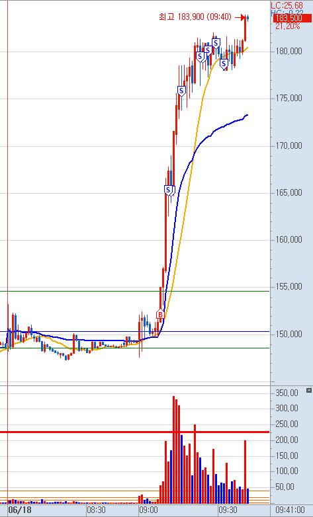313x517 pixels.
Task: Click the 09:00 time axis label
Action: click(x=148, y=510)
